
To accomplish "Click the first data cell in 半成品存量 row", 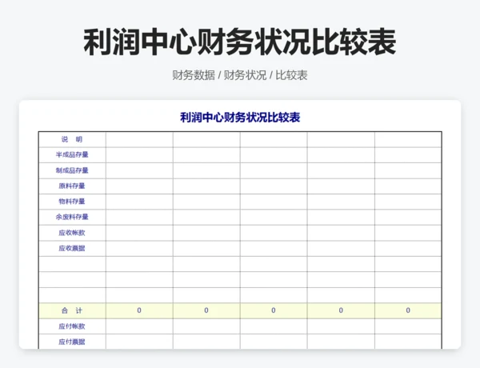I will point(139,154).
